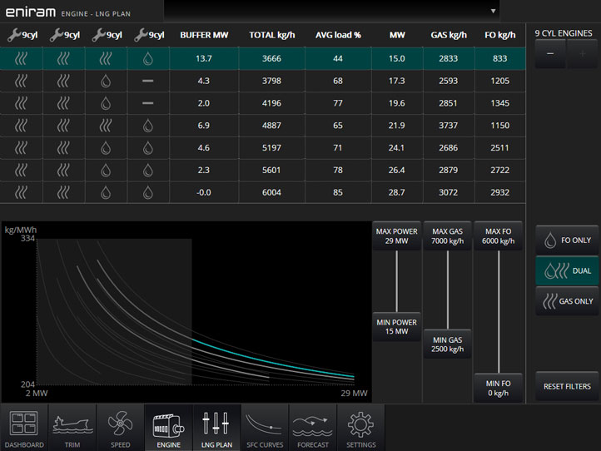Screen dimensions: 601x451
Task: Click the first 9cyl wrench column header
Action: 22,35
